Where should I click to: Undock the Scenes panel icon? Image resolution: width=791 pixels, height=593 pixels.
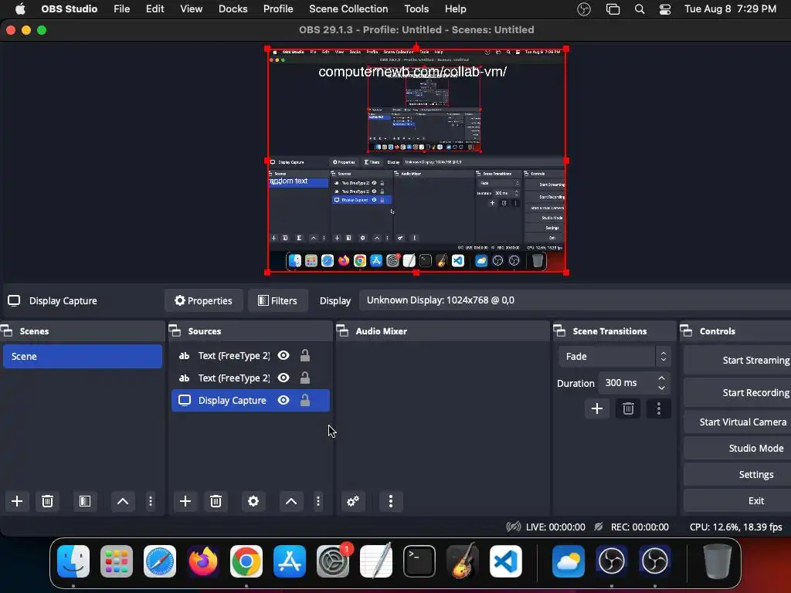6,330
